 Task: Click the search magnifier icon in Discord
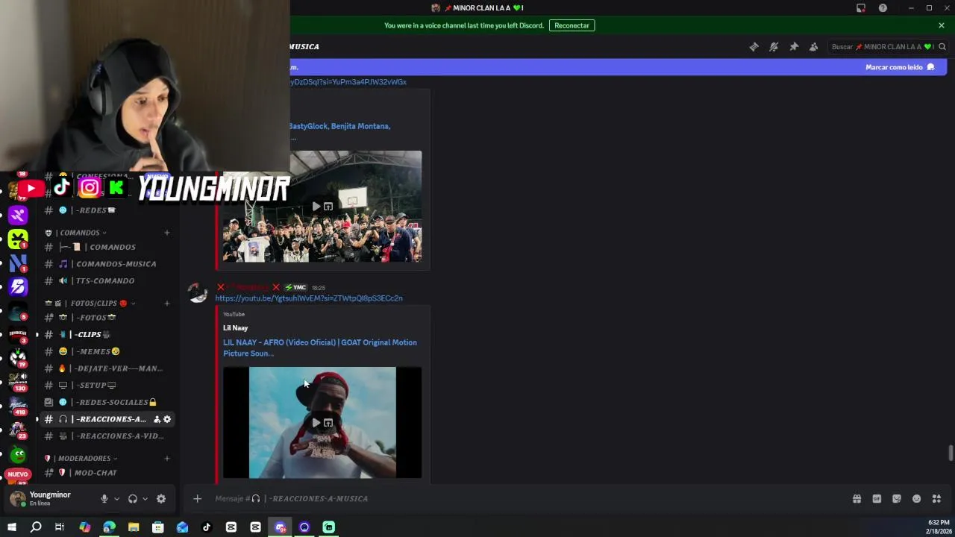(x=942, y=46)
